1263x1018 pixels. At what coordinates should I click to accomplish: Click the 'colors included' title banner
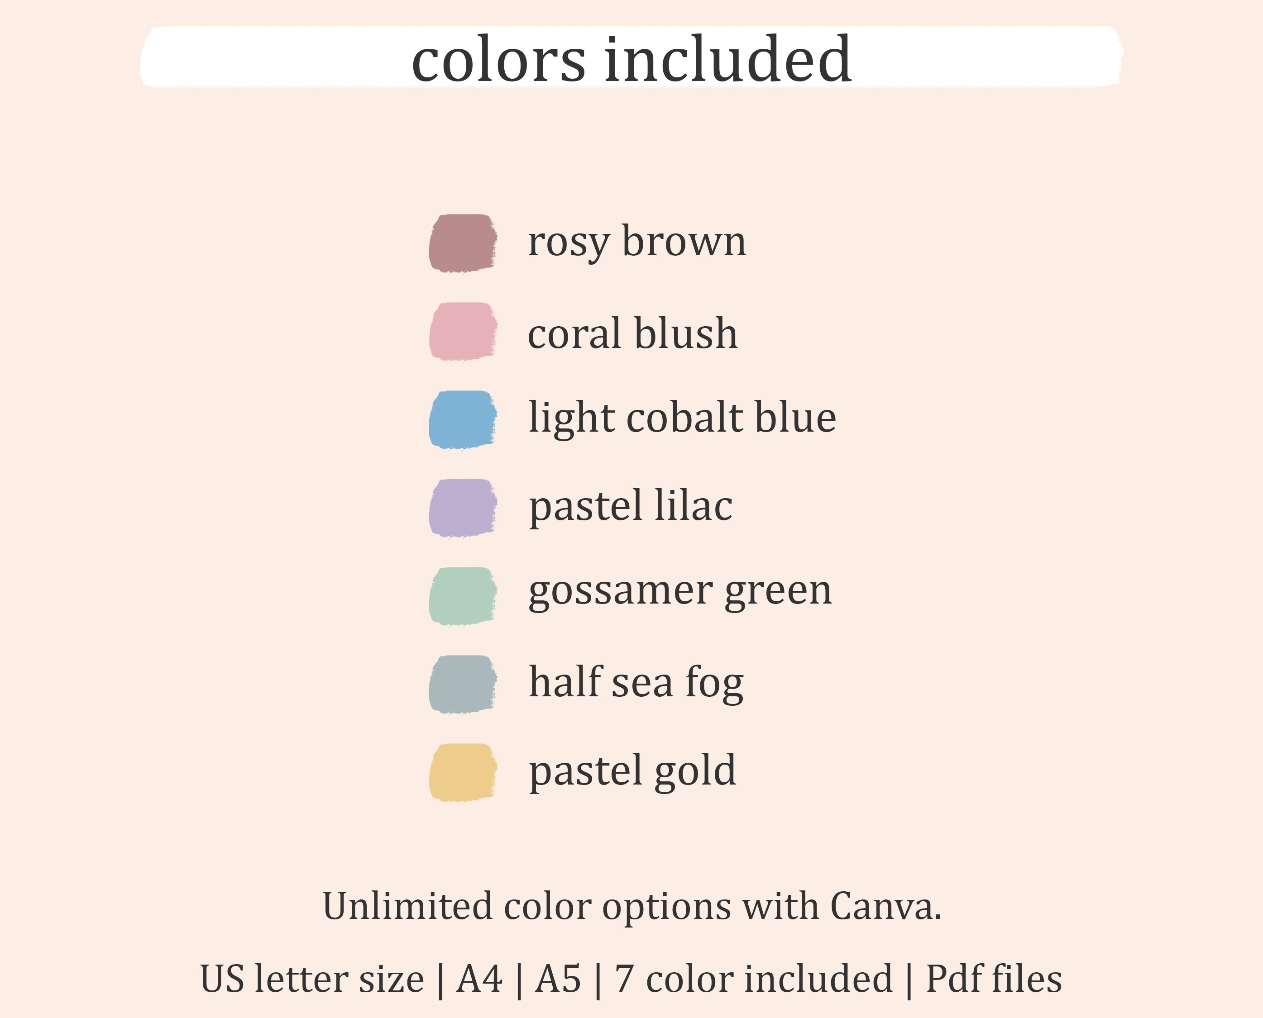tap(631, 57)
